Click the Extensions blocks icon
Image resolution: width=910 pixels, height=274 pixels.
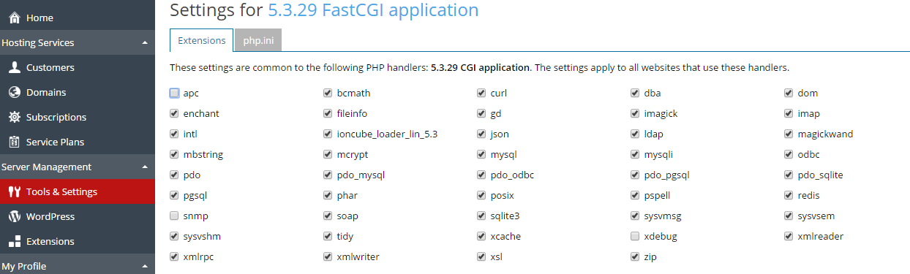[x=14, y=241]
